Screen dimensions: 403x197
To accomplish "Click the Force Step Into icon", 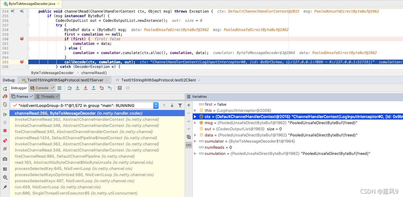I will click(x=85, y=88).
